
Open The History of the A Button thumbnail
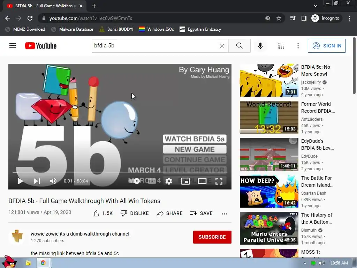[x=269, y=228]
